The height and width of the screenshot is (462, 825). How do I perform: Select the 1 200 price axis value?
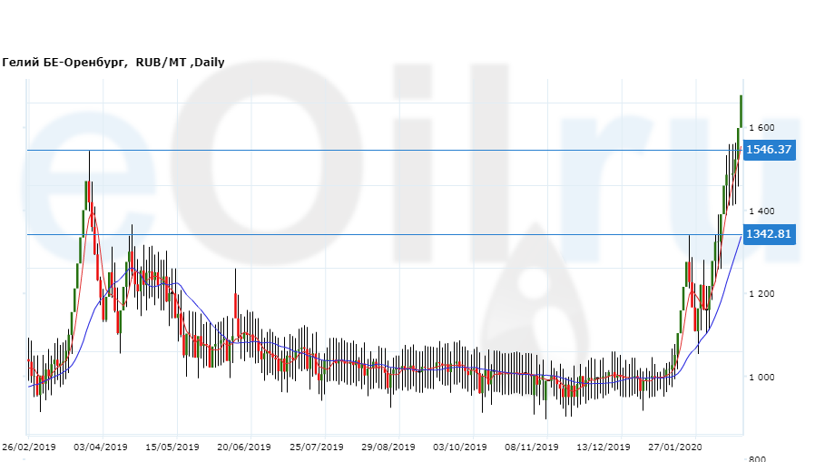[x=761, y=294]
